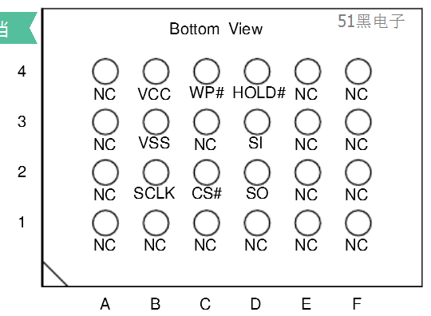
Task: Select the HOLD# ball pad circle
Action: click(257, 71)
